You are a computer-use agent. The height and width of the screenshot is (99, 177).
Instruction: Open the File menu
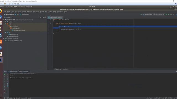tap(5, 12)
